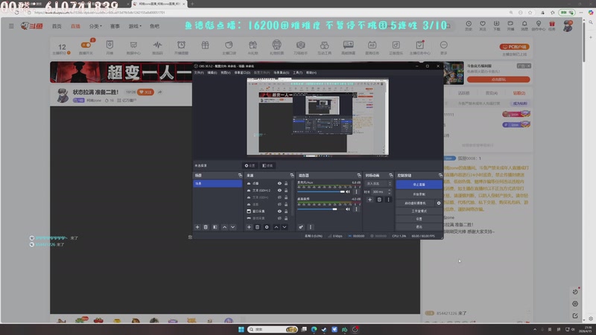Expand Douyu 分类 category dropdown
This screenshot has width=596, height=335.
(95, 26)
